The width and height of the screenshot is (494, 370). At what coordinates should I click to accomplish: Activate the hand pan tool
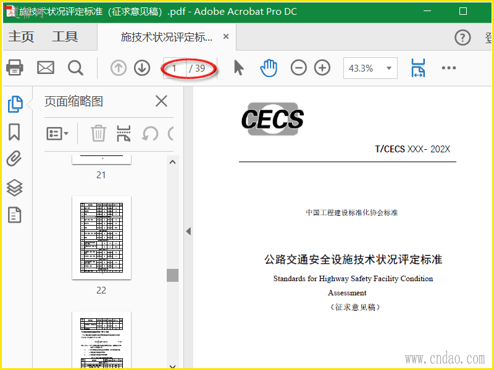point(269,68)
